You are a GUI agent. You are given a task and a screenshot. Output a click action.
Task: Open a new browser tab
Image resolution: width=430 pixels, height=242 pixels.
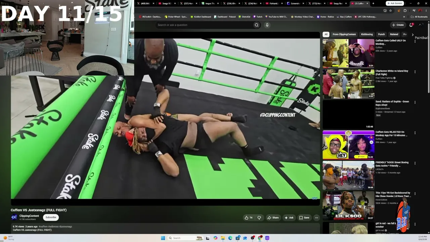(x=373, y=3)
